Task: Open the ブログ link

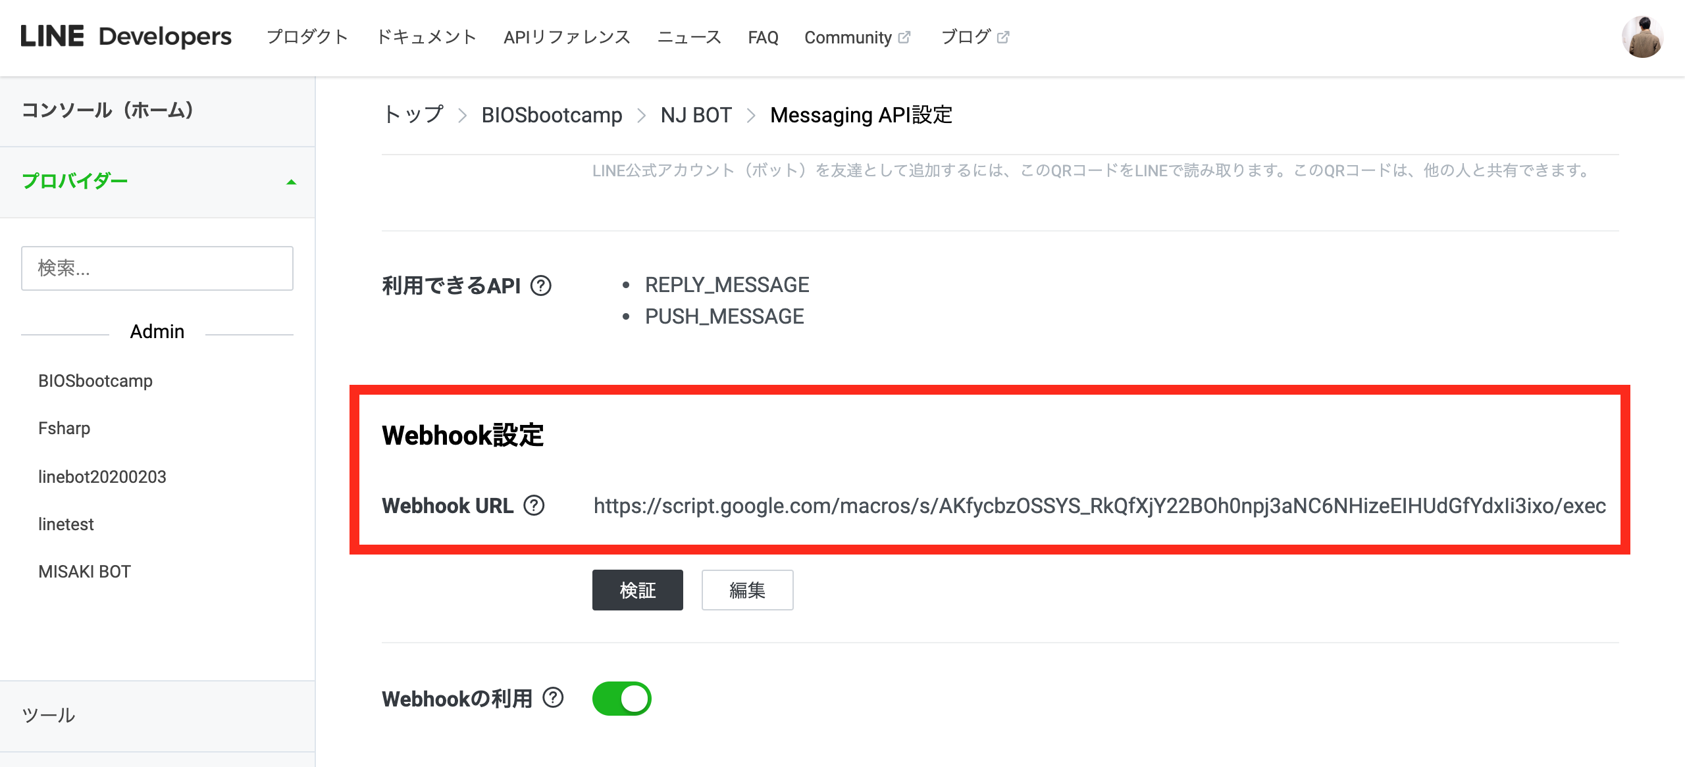Action: point(966,37)
